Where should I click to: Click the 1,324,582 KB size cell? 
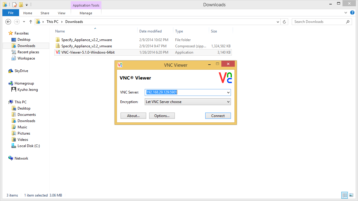(221, 46)
